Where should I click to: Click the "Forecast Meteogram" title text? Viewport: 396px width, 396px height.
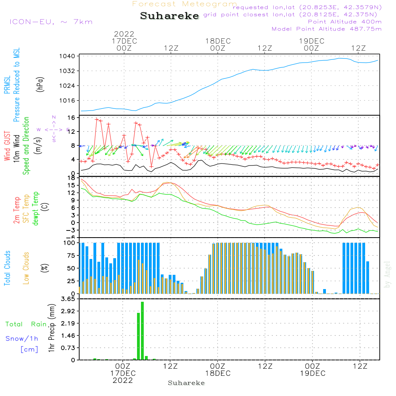185,4
